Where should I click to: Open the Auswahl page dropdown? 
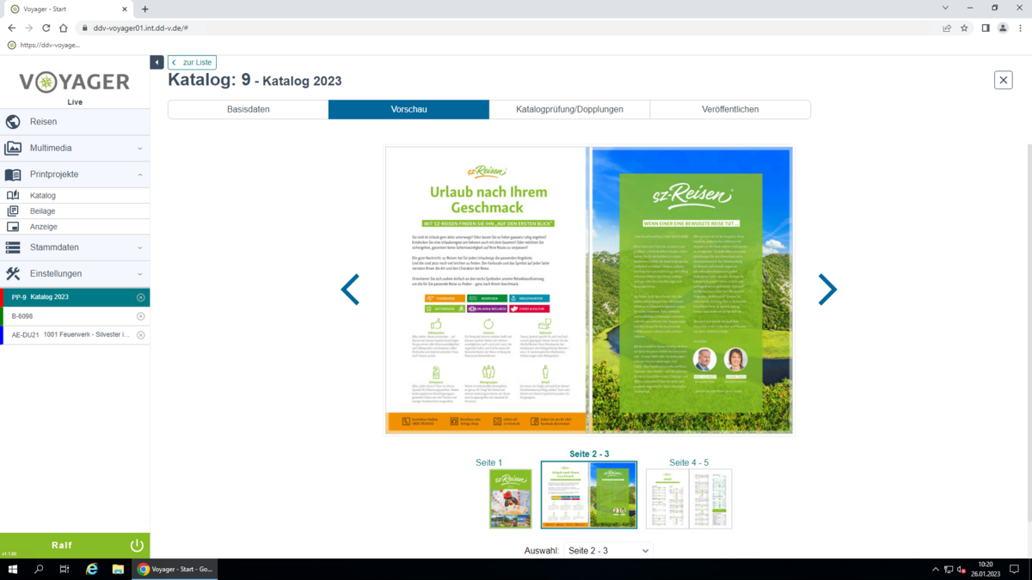[608, 551]
